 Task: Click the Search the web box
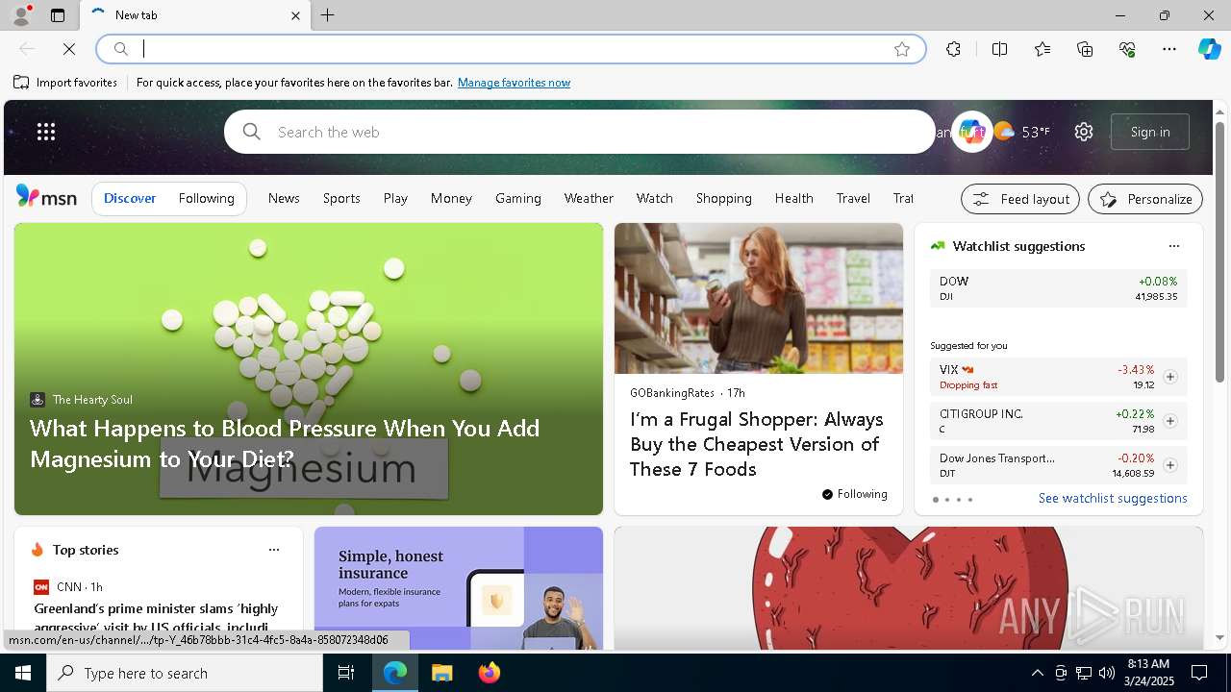tap(580, 132)
